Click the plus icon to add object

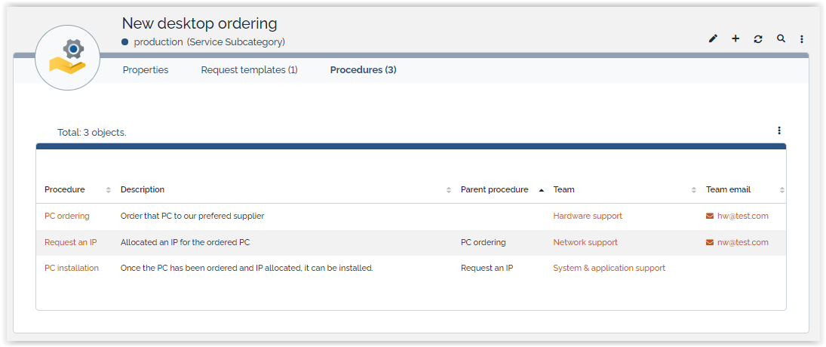(735, 38)
